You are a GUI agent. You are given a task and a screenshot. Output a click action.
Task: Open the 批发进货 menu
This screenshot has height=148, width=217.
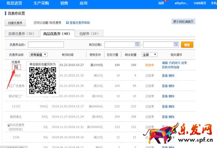click(14, 3)
